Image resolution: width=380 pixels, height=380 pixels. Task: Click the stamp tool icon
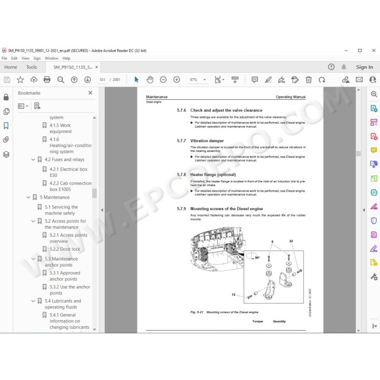pyautogui.click(x=295, y=79)
